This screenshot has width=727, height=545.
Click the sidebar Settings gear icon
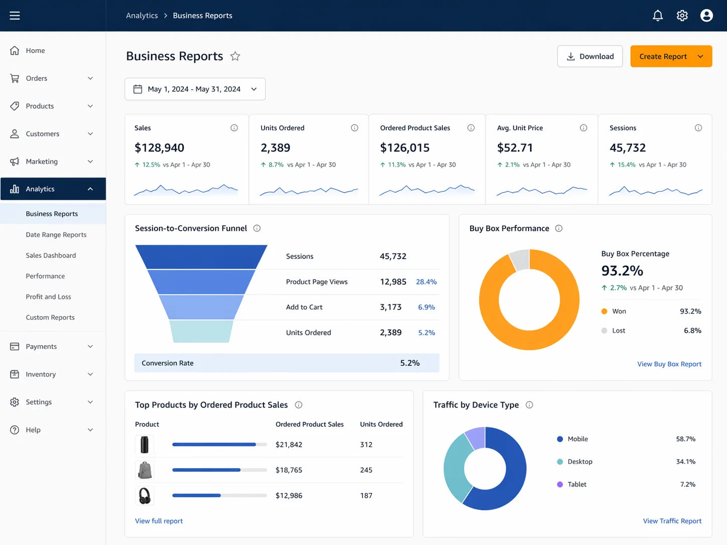[x=15, y=402]
